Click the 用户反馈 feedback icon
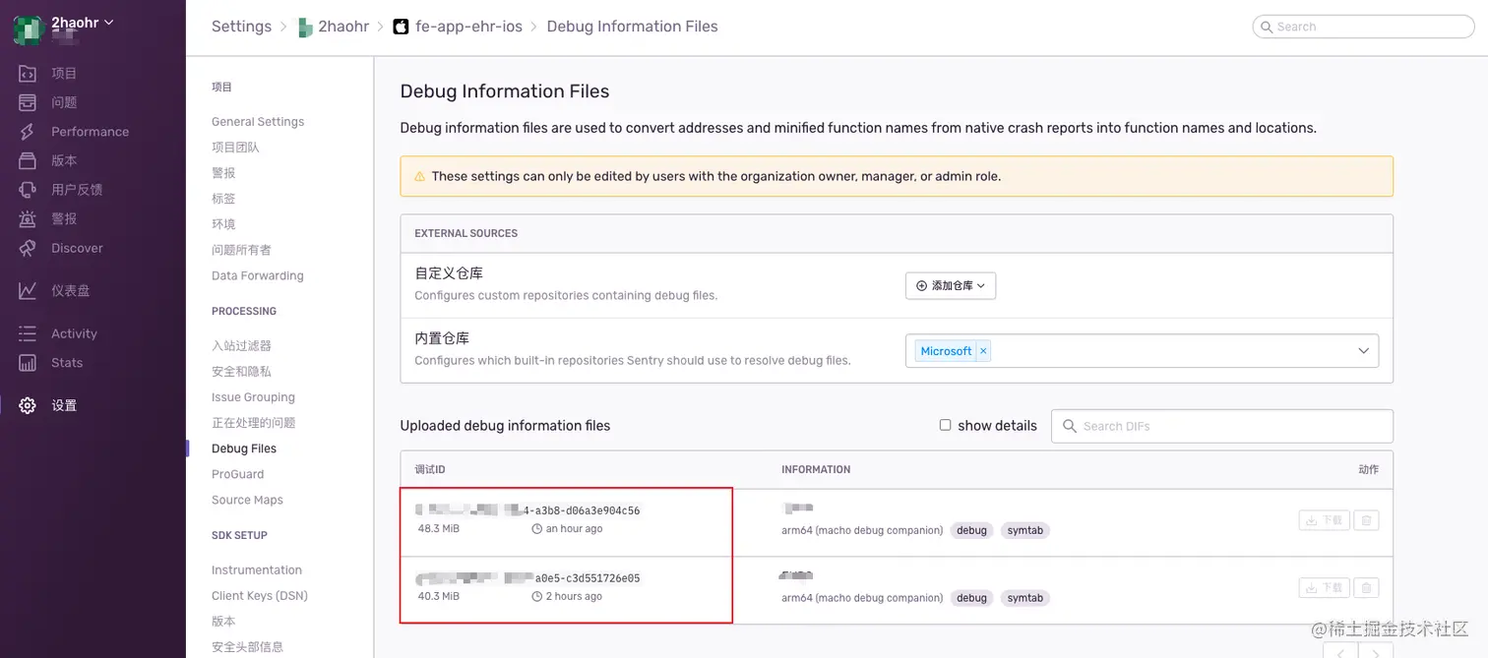Image resolution: width=1488 pixels, height=658 pixels. [28, 190]
